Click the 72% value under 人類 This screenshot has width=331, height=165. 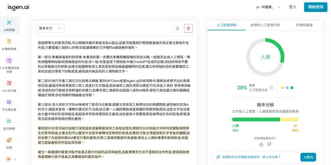235,130
